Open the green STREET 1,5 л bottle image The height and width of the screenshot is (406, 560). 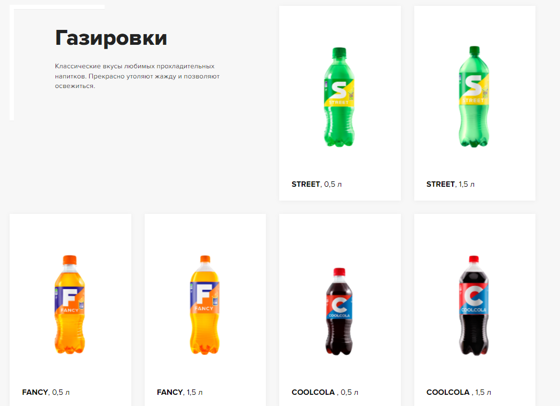[x=474, y=97]
